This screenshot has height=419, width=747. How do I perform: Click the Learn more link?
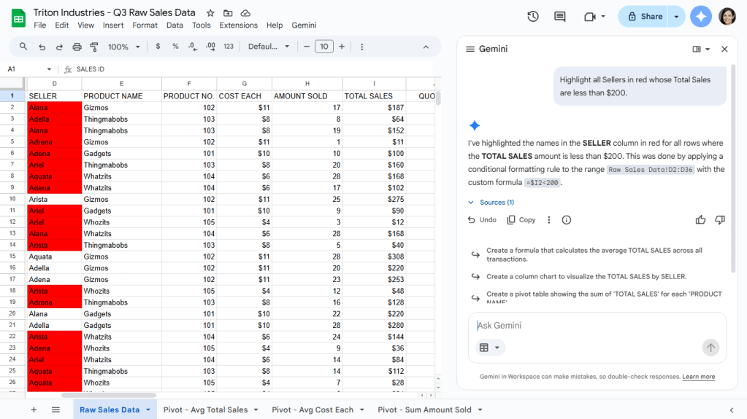click(x=698, y=377)
